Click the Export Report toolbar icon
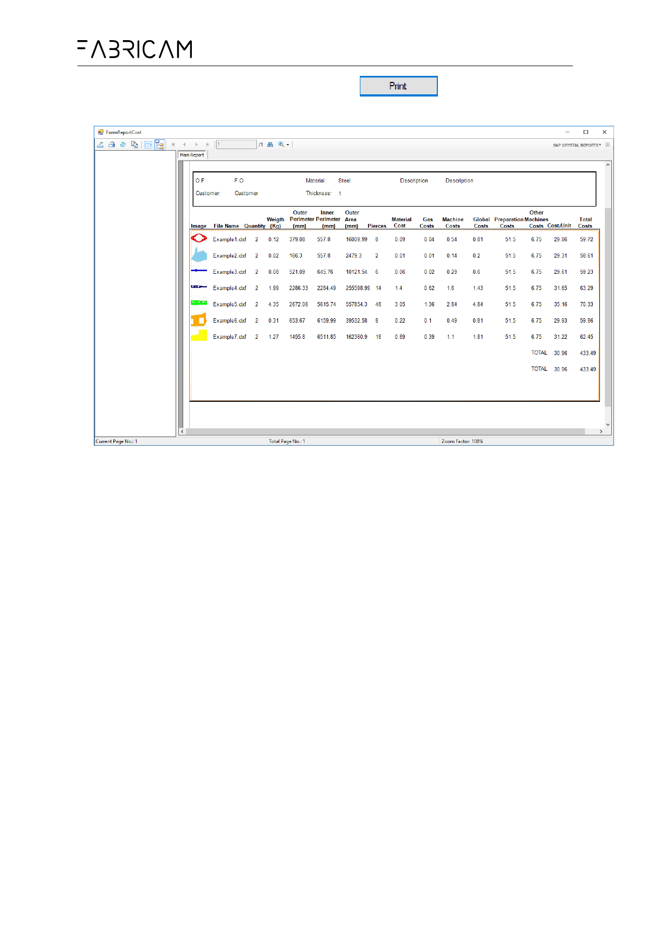672x951 pixels. [x=100, y=145]
